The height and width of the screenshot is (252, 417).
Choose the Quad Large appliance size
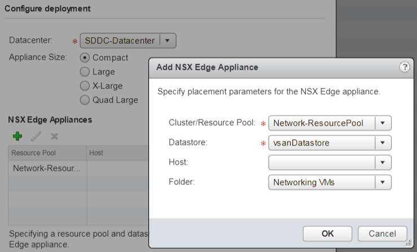(x=85, y=100)
